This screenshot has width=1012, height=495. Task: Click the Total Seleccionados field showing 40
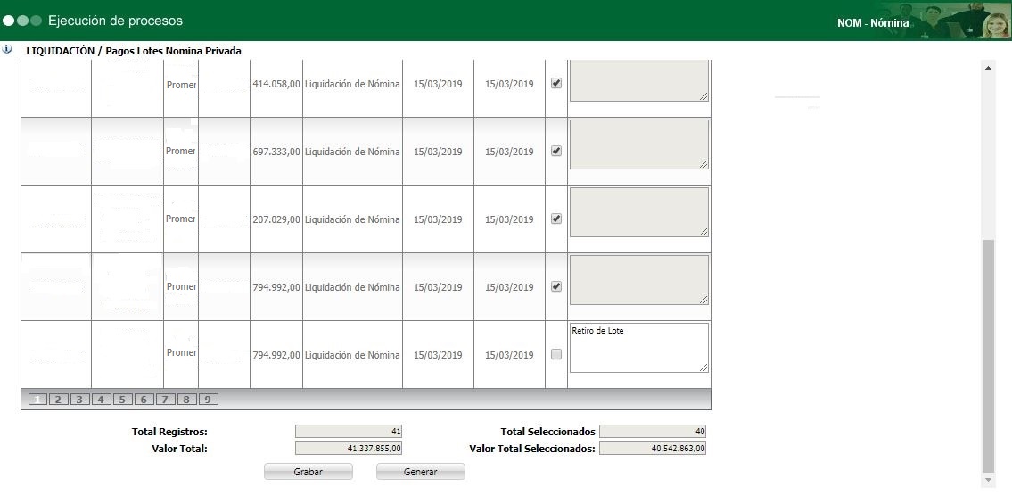pos(653,432)
